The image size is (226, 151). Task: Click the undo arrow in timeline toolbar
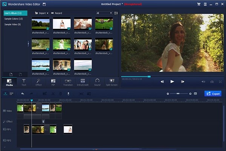click(23, 93)
